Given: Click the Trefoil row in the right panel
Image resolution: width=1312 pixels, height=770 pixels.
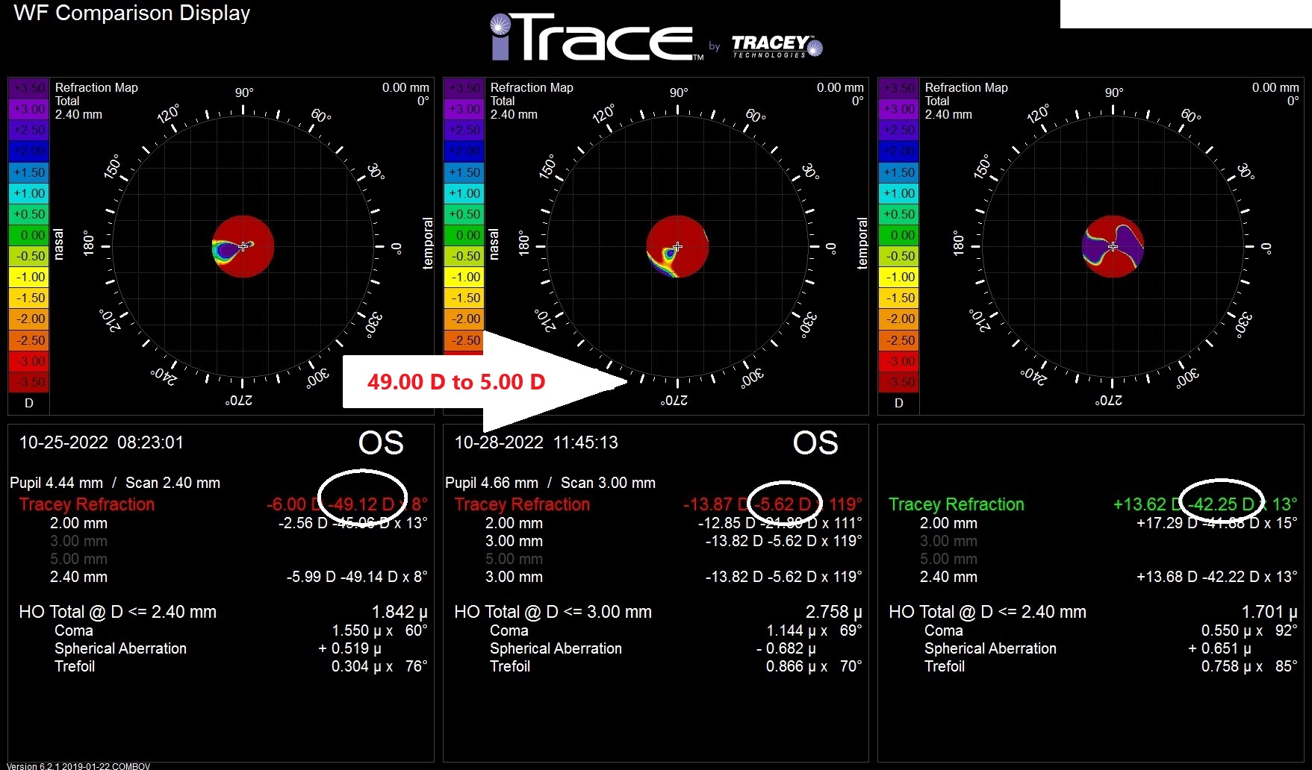Looking at the screenshot, I should (x=944, y=666).
